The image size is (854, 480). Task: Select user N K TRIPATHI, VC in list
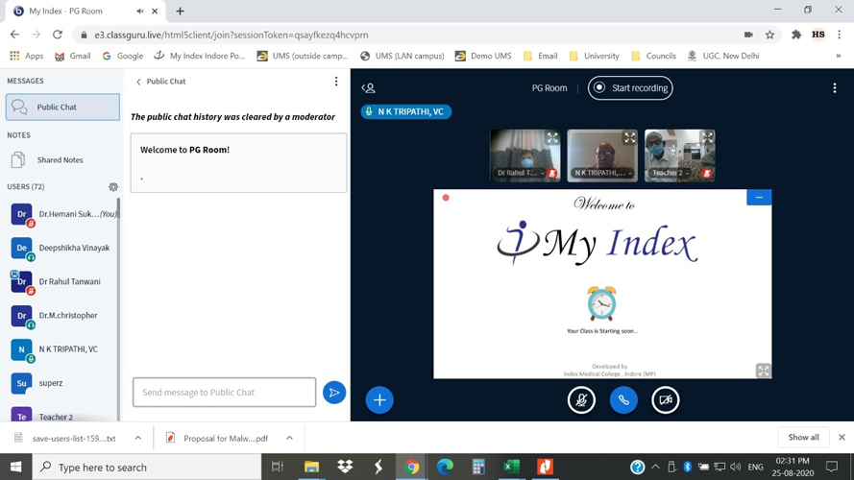(62, 349)
